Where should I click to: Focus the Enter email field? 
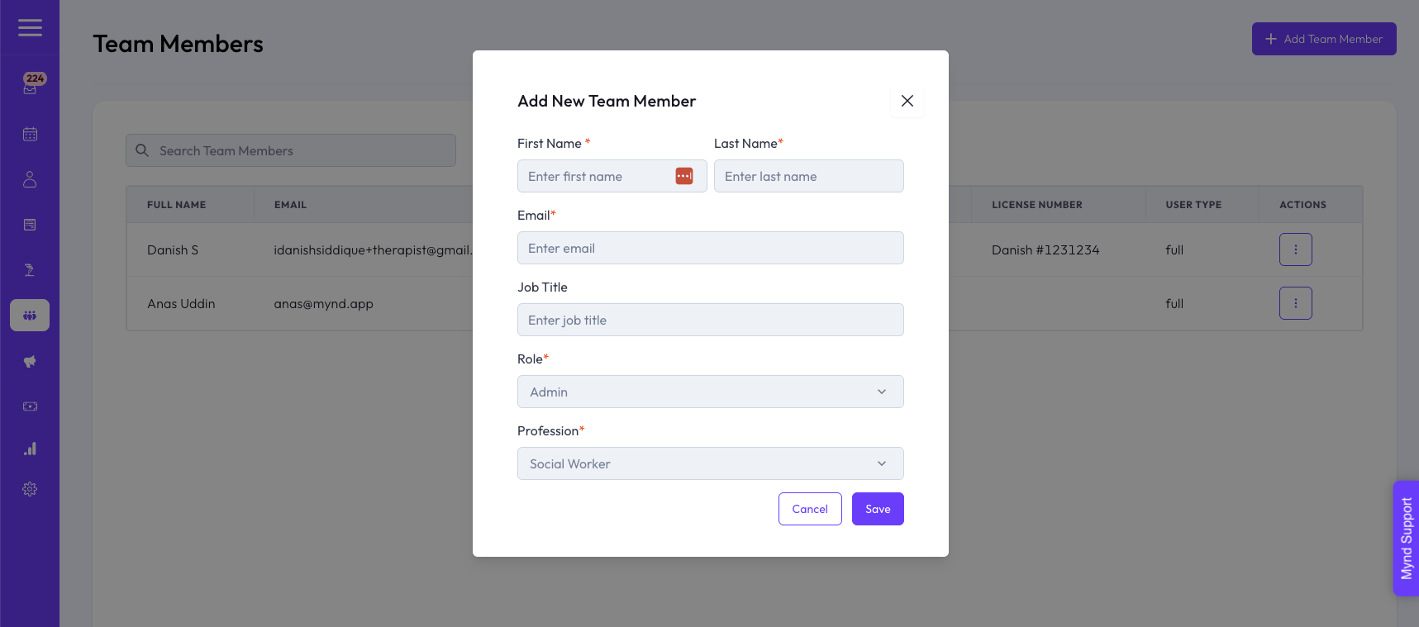tap(710, 248)
